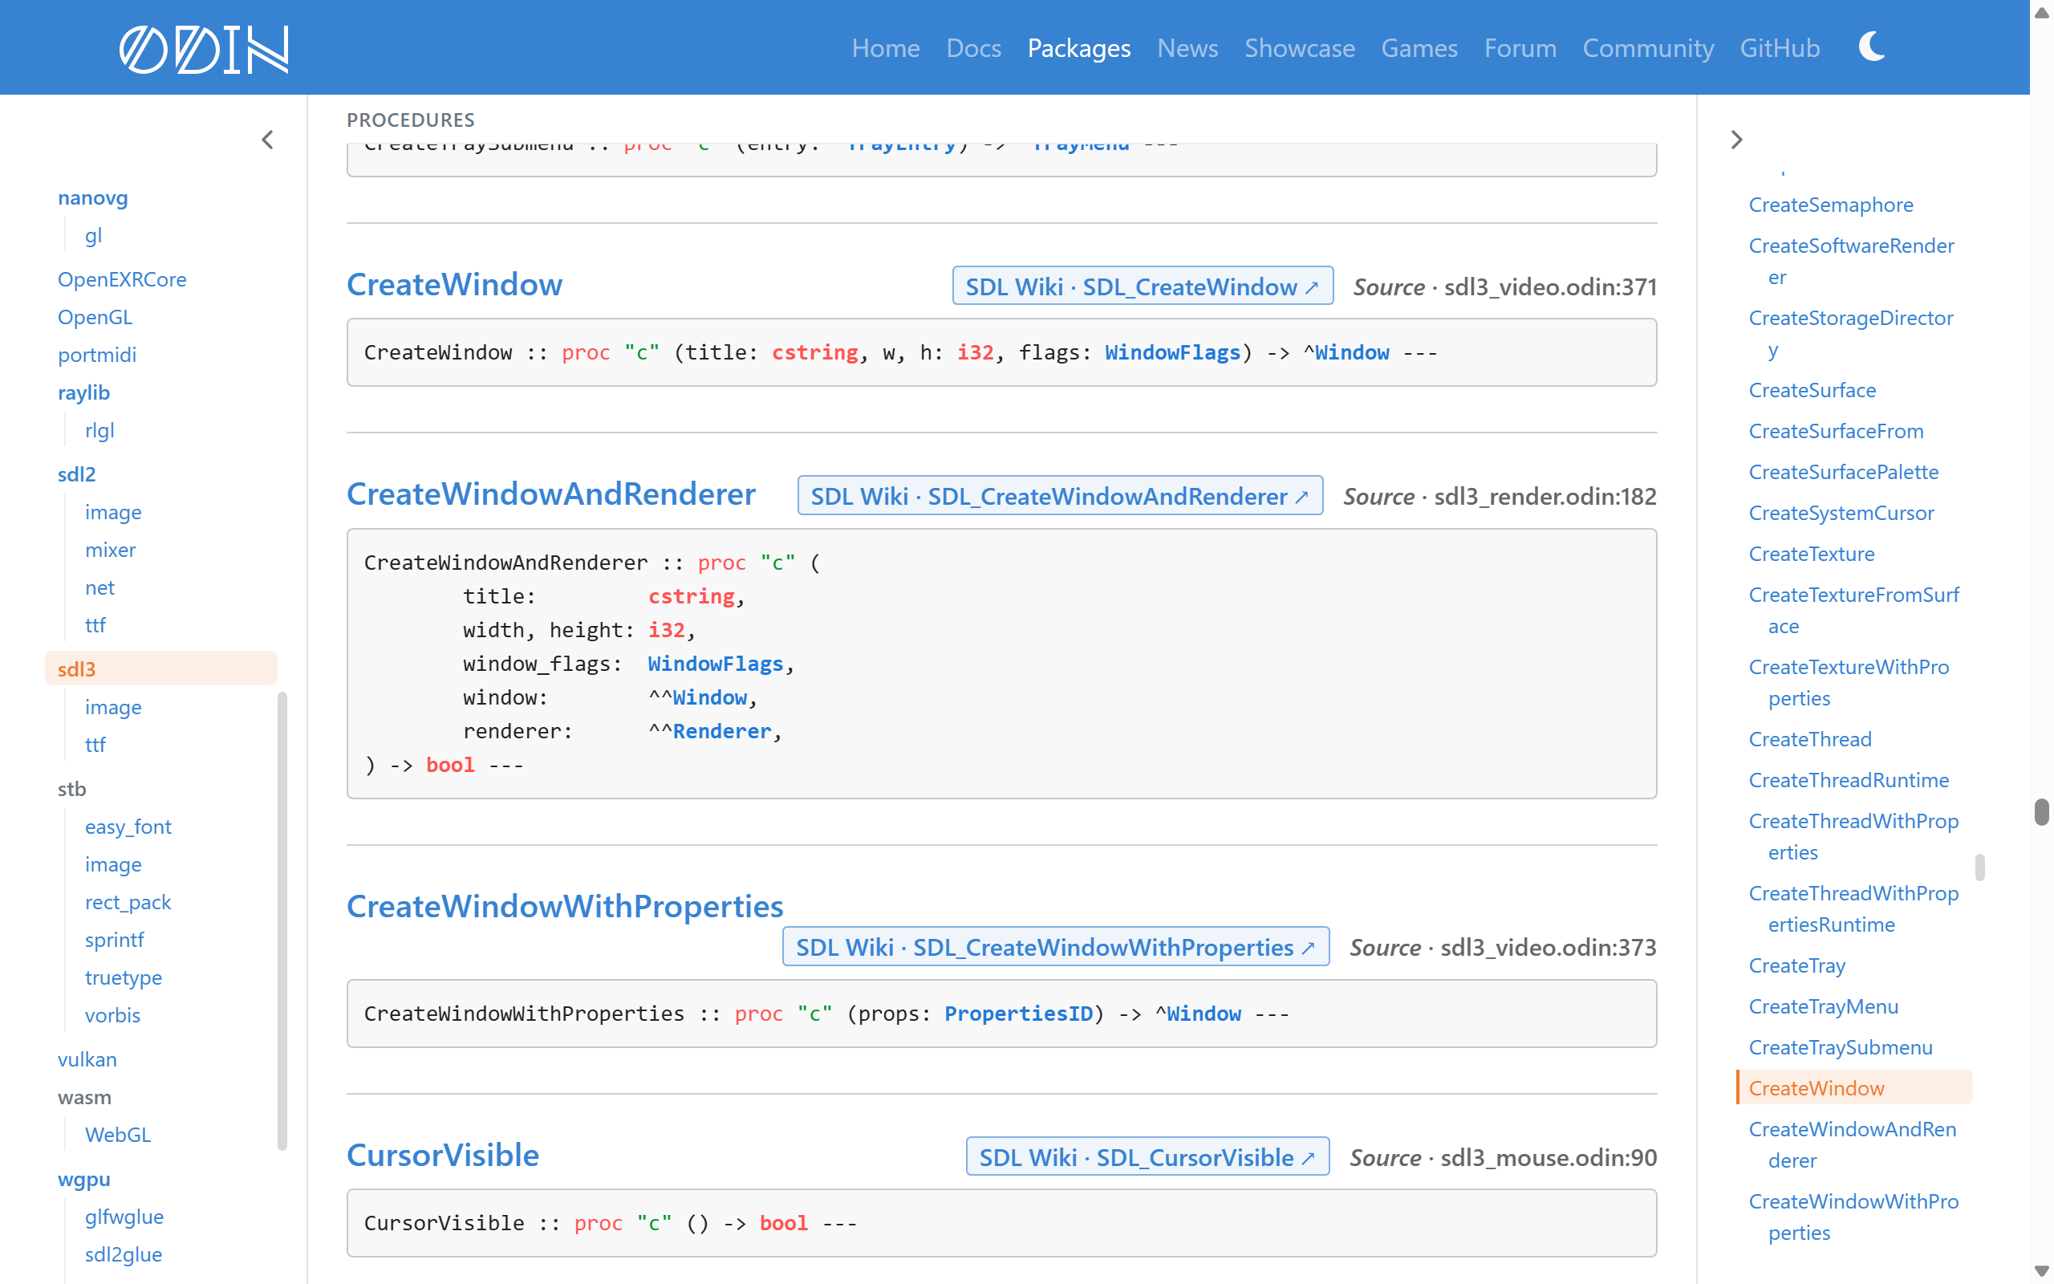This screenshot has height=1284, width=2054.
Task: Collapse the left package sidebar
Action: click(x=267, y=140)
